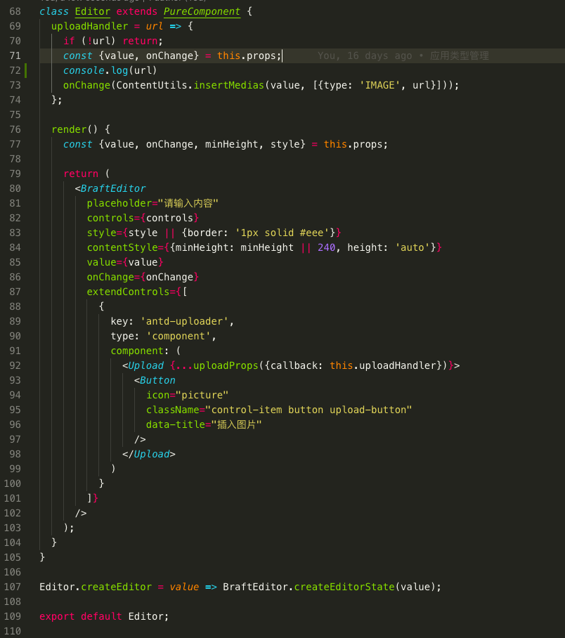The width and height of the screenshot is (565, 638).
Task: Click the "extendControls" attribute name
Action: point(128,292)
